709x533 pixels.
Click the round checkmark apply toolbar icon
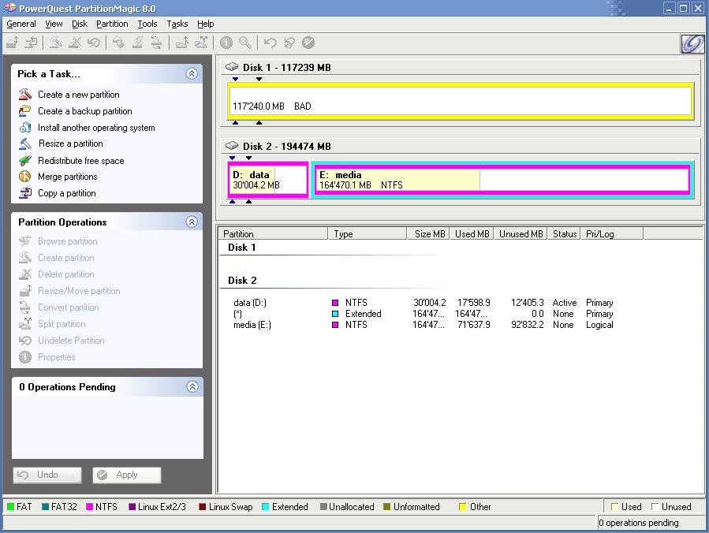(308, 43)
